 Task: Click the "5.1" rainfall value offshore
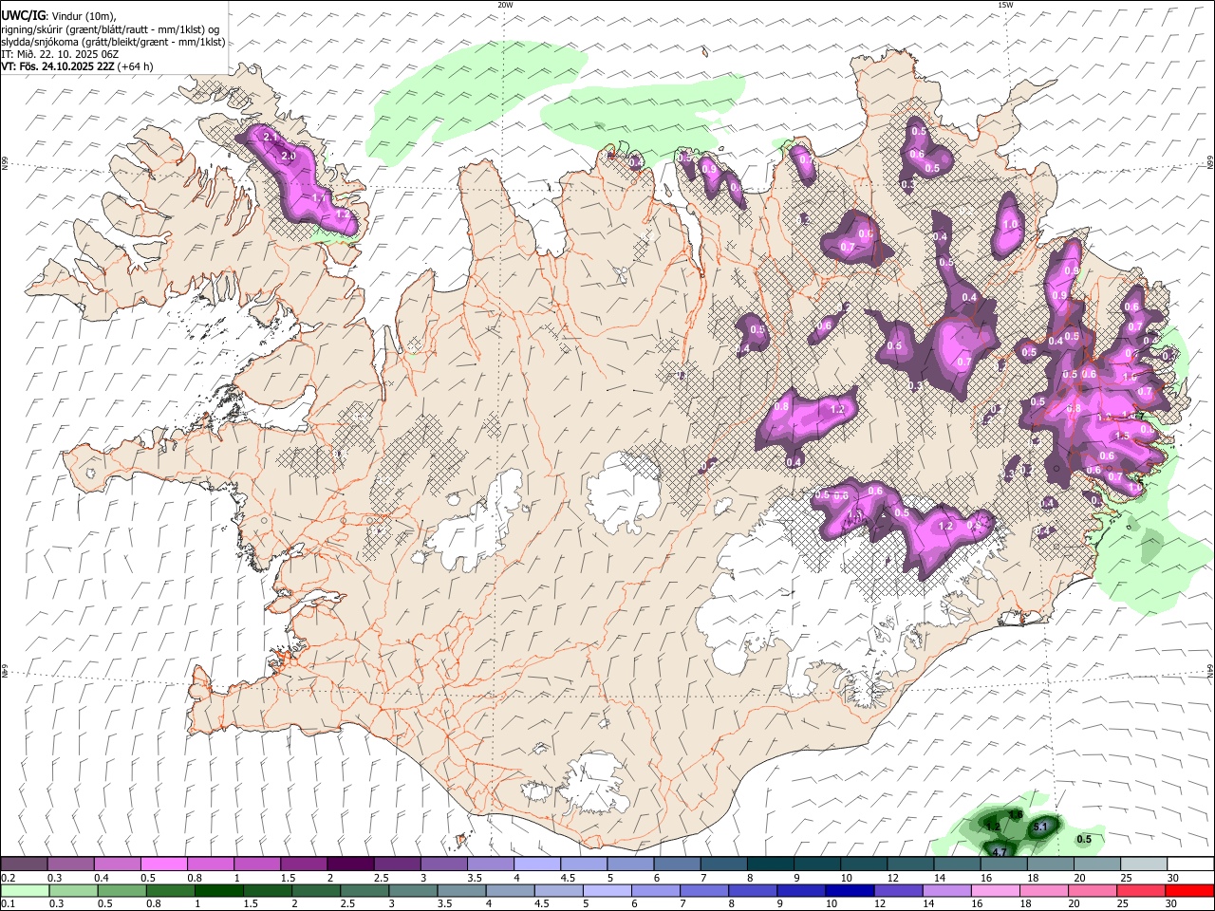coord(1039,827)
